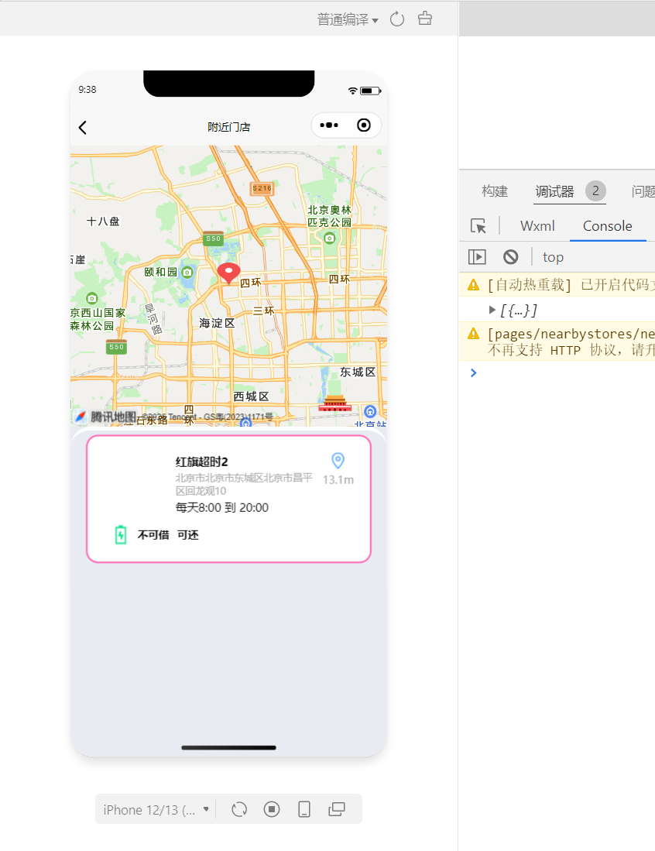Clear the console with the block icon
Screen dimensions: 655x851
pyautogui.click(x=511, y=257)
